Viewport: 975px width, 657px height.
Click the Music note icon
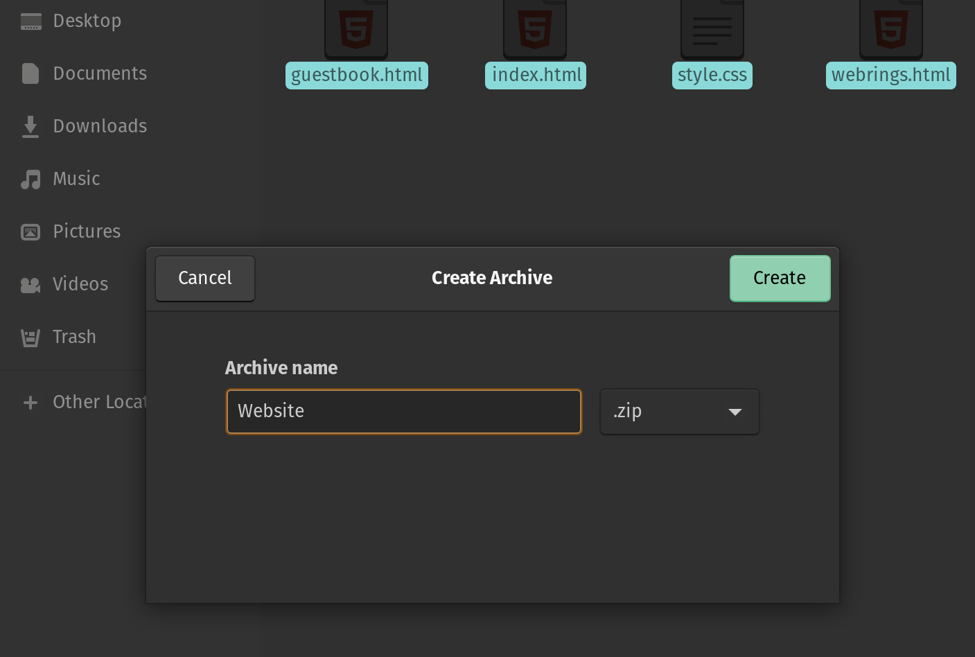coord(30,179)
